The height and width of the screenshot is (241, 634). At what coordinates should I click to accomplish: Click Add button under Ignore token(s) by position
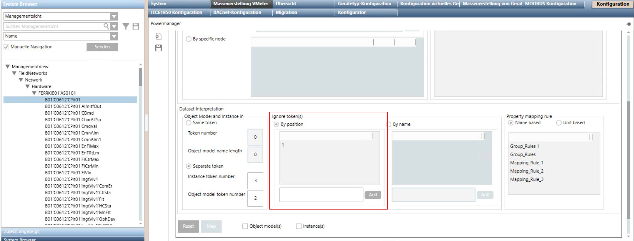[373, 195]
